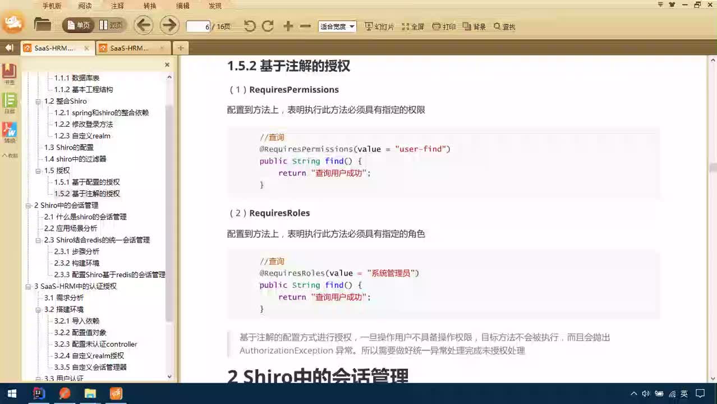The image size is (717, 404).
Task: Collapse the 2 Shiro中的会话管理 node
Action: [x=29, y=205]
